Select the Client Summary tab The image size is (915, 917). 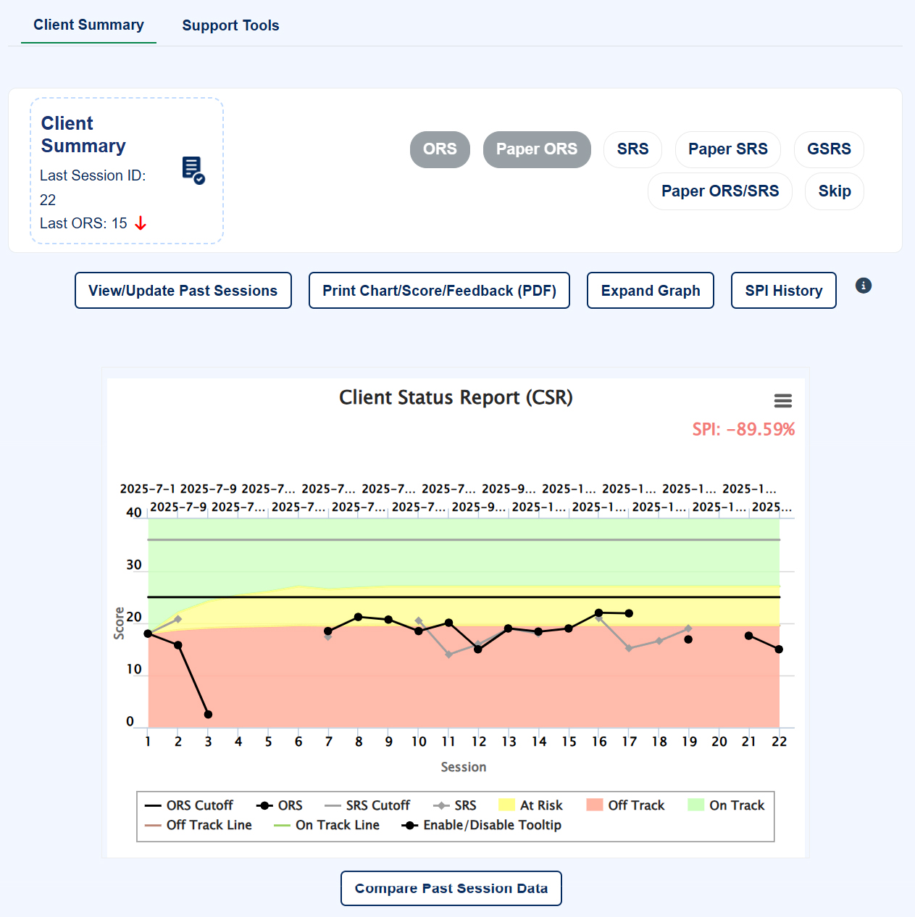pyautogui.click(x=88, y=25)
